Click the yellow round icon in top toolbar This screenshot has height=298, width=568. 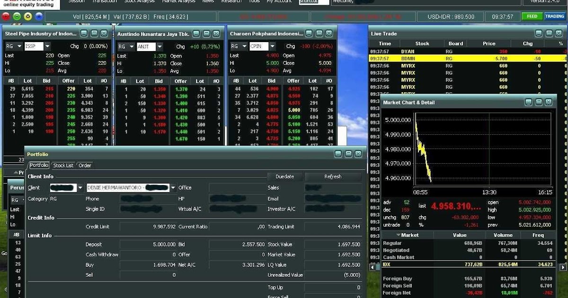pos(28,17)
